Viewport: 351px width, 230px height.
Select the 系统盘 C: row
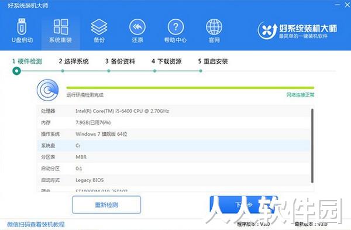coord(174,146)
